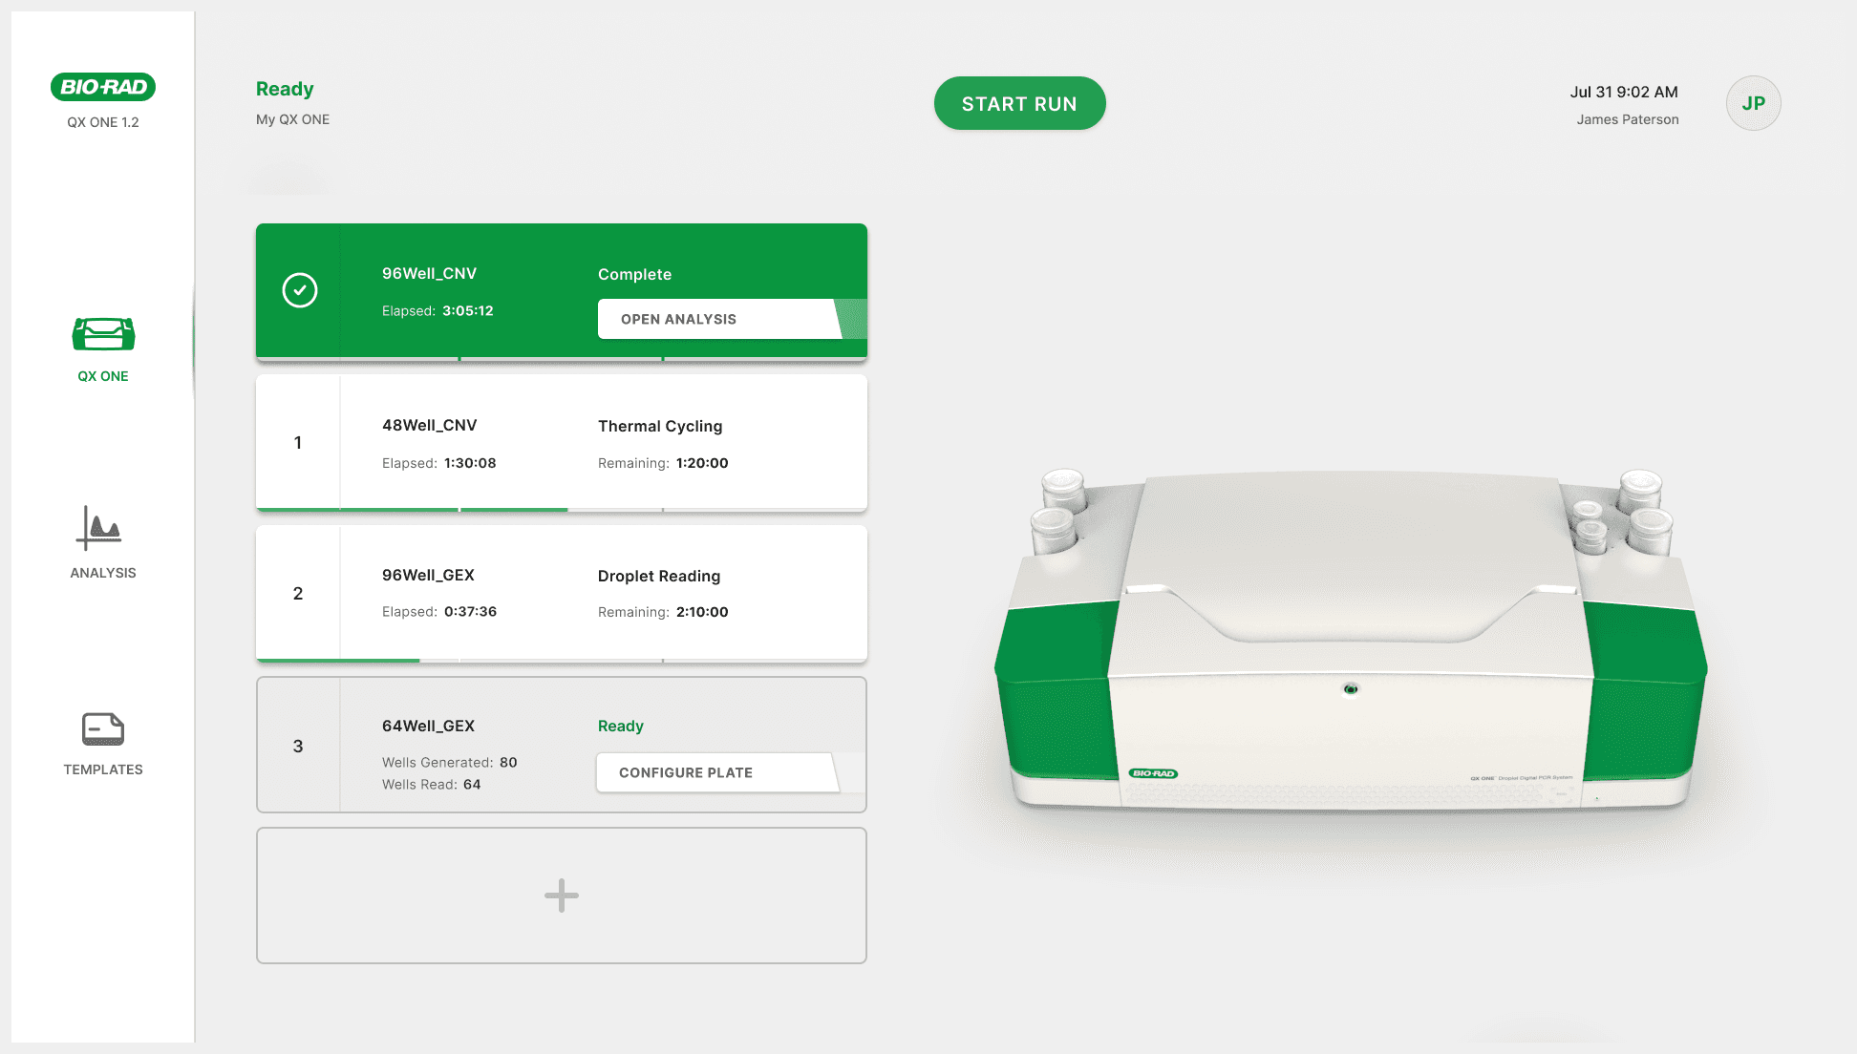Click the JP user avatar
Screen dimensions: 1857x1054
point(1753,103)
